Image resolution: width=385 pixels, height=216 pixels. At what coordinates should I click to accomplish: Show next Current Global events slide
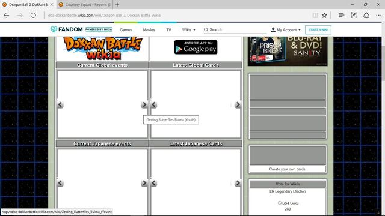144,105
